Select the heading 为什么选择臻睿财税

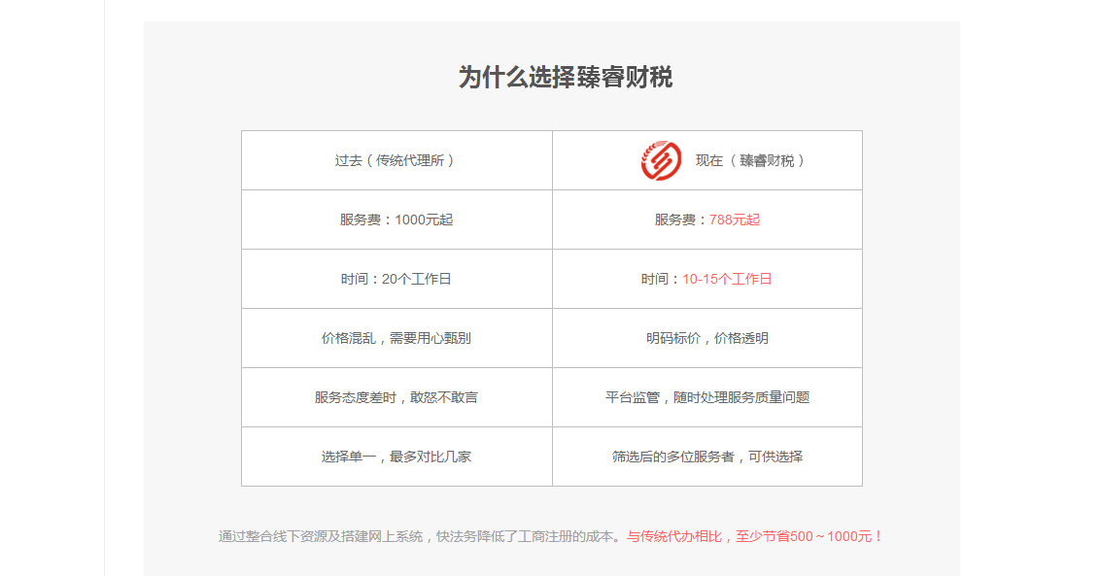click(565, 77)
